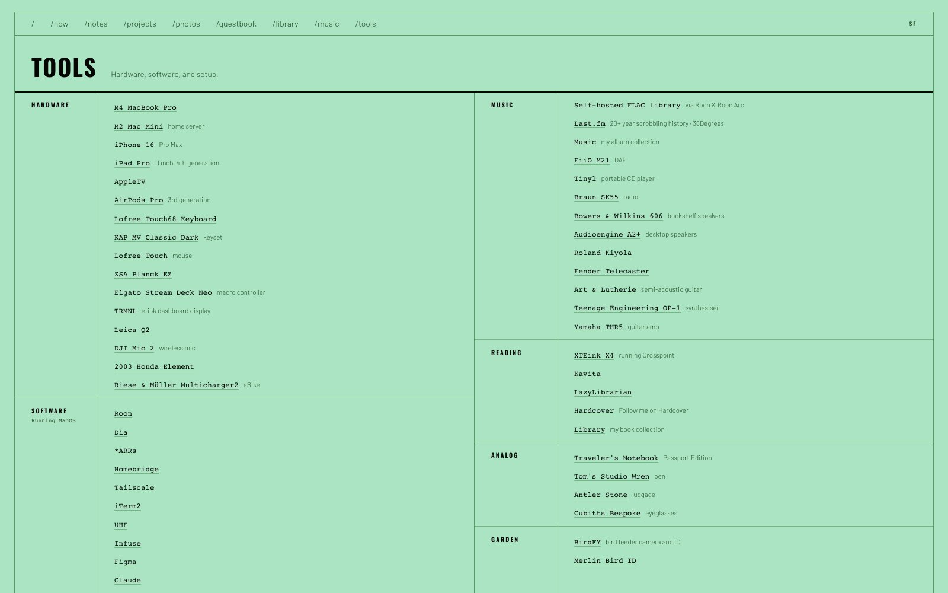Screen dimensions: 948x593
Task: Click the Hardcover link
Action: (594, 410)
